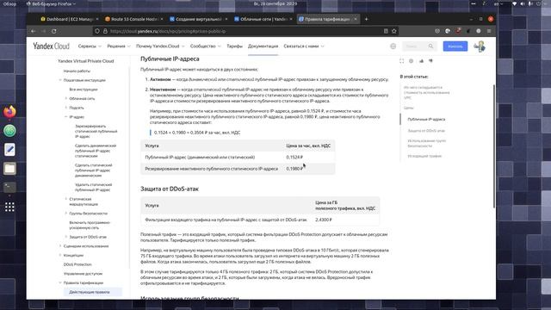551x310 pixels.
Task: Open reader view icon in address bar
Action: pyautogui.click(x=386, y=31)
